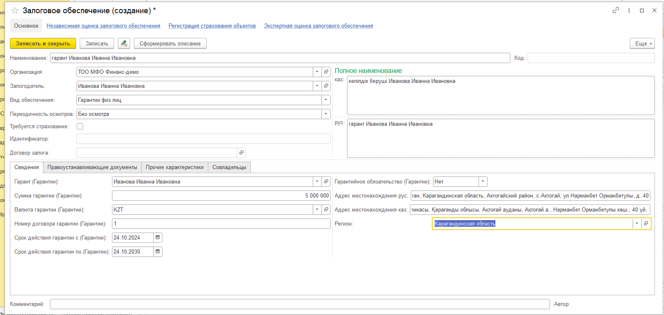Click the Сформировать описание button
Viewport: 664px width, 315px height.
[170, 43]
